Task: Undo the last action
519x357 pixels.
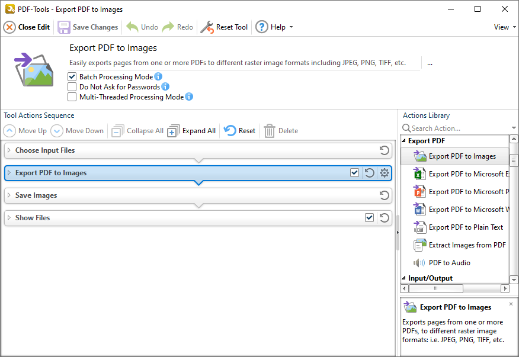Action: (x=142, y=27)
